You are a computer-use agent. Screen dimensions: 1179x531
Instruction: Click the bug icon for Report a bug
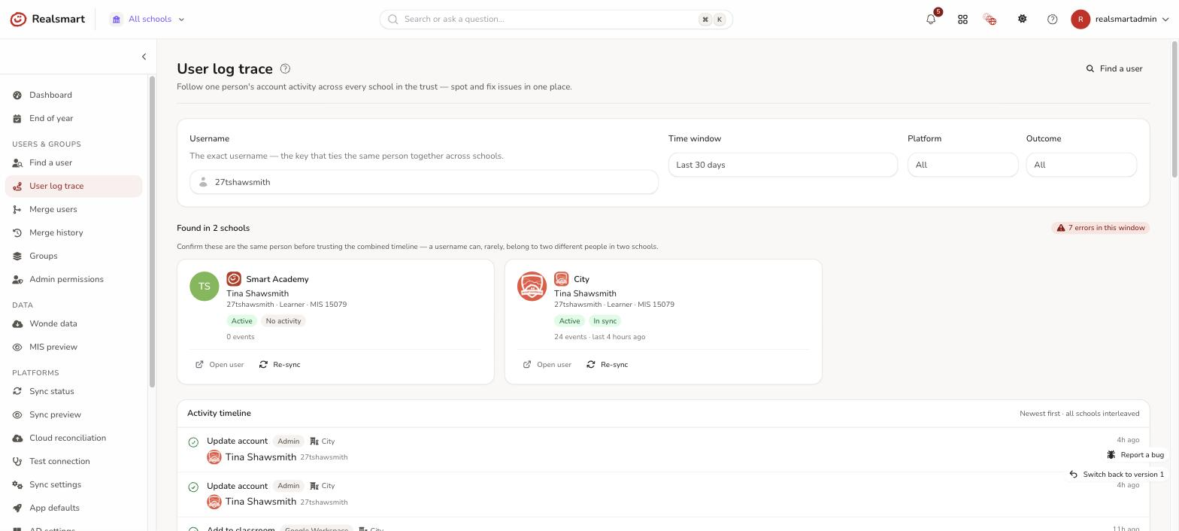[x=1111, y=454]
